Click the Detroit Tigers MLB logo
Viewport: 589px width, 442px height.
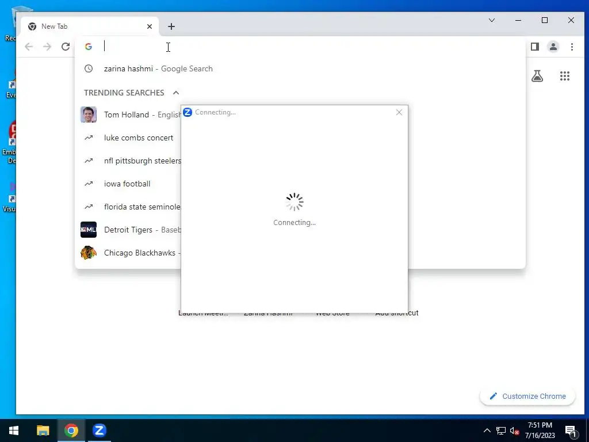pos(89,230)
